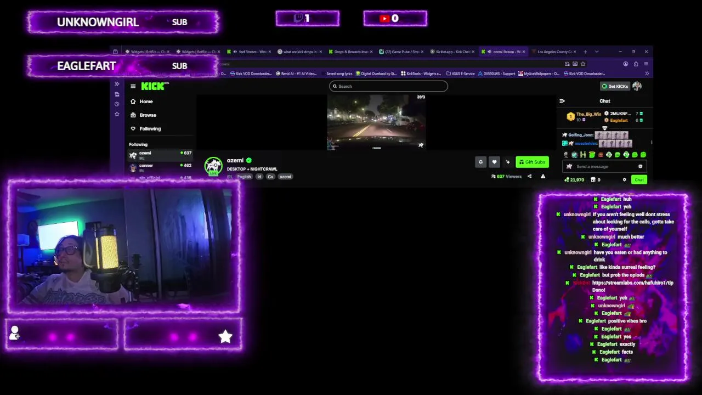Click the irl tag under ozemi
Viewport: 702px width, 395px height.
(x=259, y=177)
